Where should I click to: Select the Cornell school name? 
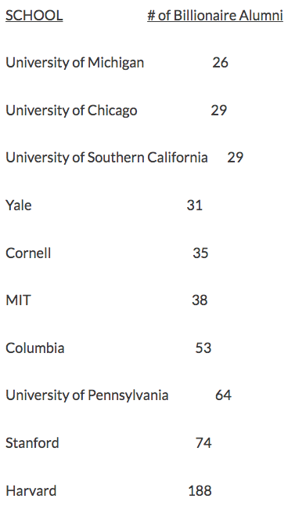[28, 253]
